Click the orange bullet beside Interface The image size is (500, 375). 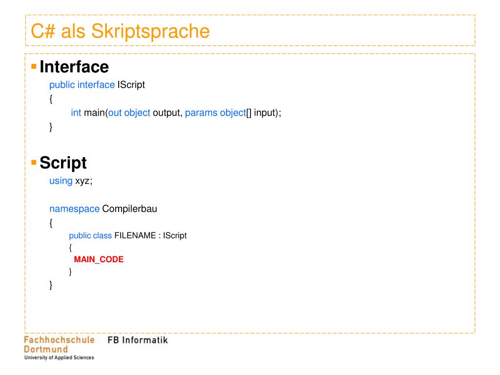pos(34,66)
